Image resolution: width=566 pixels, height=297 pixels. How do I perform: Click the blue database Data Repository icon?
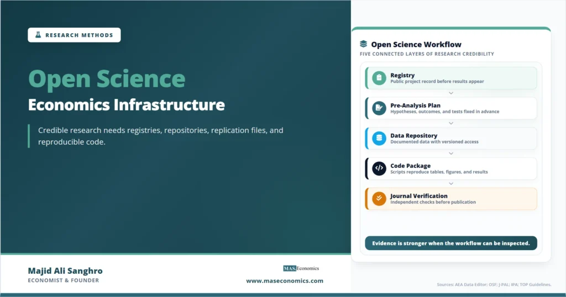379,139
